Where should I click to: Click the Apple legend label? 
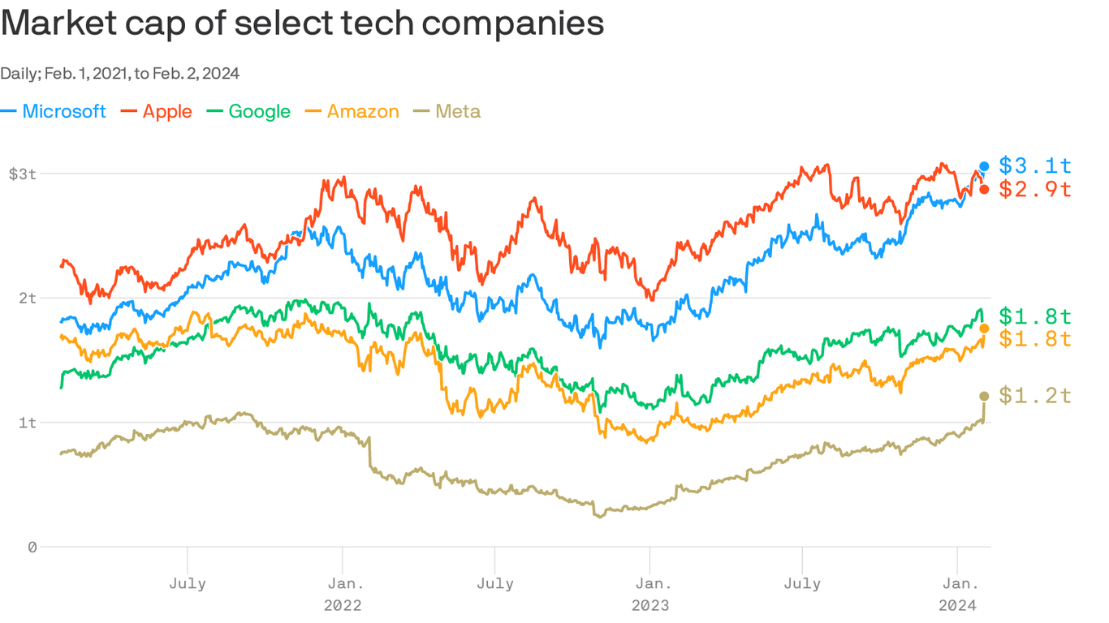167,112
